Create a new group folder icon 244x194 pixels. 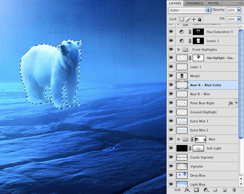click(x=215, y=190)
